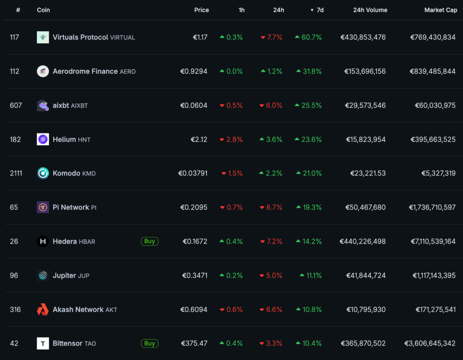Open the Akash Network coin name link

pyautogui.click(x=78, y=309)
